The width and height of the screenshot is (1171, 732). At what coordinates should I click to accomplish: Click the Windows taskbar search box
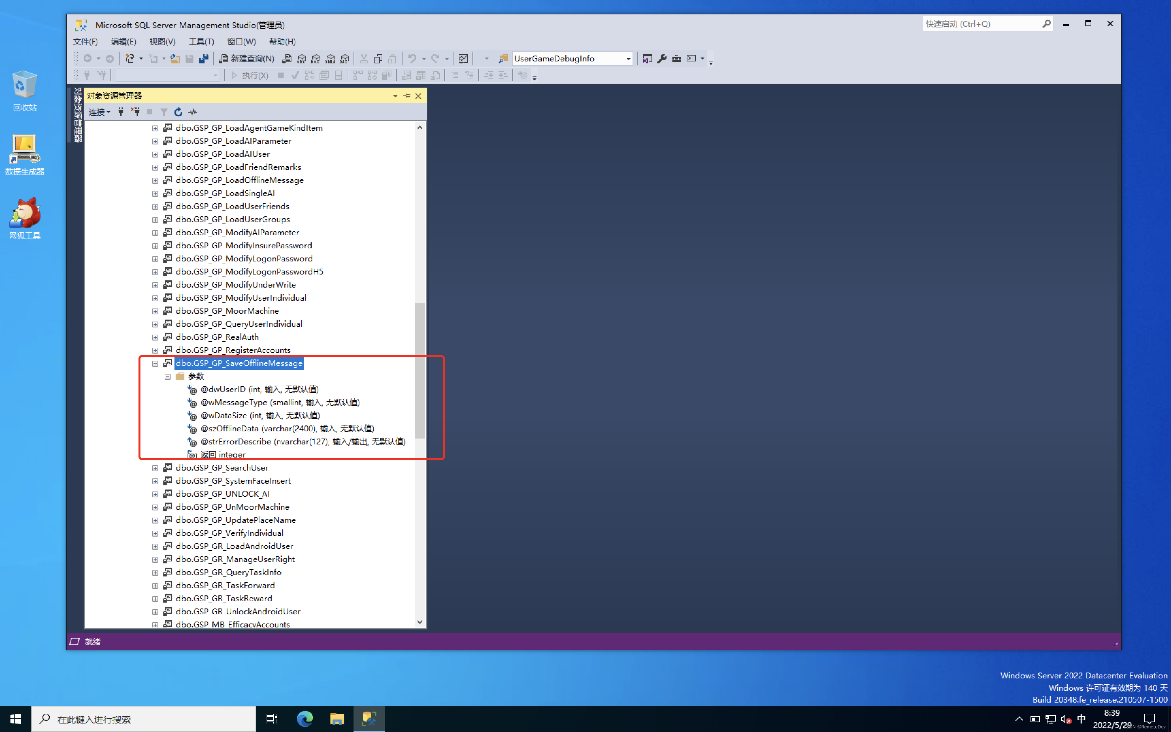pyautogui.click(x=143, y=719)
